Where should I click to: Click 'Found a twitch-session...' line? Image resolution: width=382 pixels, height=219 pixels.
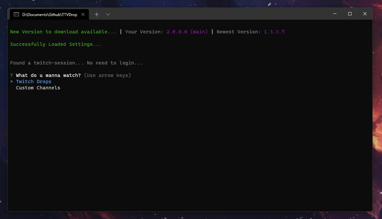pyautogui.click(x=76, y=63)
